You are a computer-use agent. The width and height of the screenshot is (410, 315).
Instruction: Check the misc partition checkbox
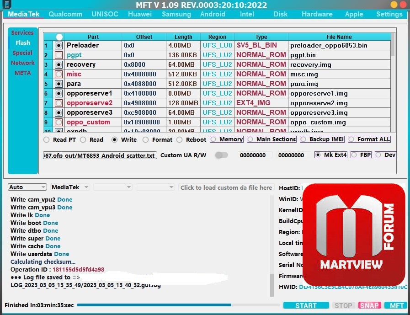(x=59, y=75)
